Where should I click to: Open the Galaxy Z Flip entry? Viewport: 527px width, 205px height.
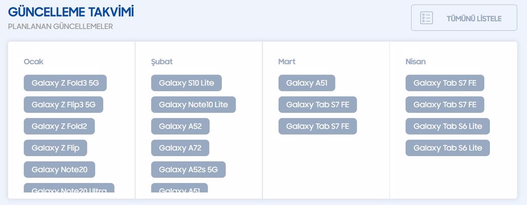[x=56, y=148]
